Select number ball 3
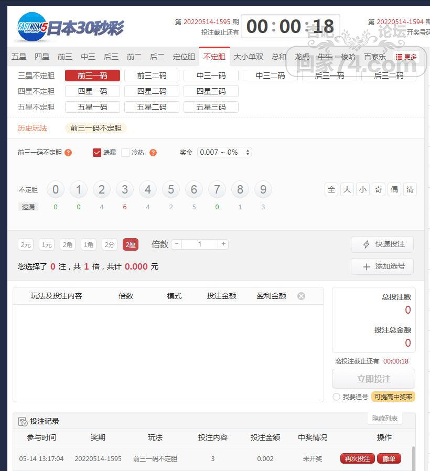 coord(125,189)
